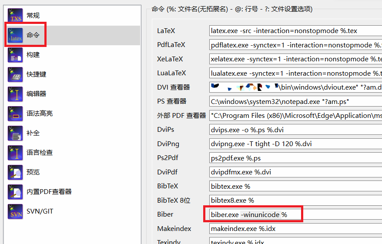Select the BibTeX command input
Screen dimensions: 382x244
point(295,186)
